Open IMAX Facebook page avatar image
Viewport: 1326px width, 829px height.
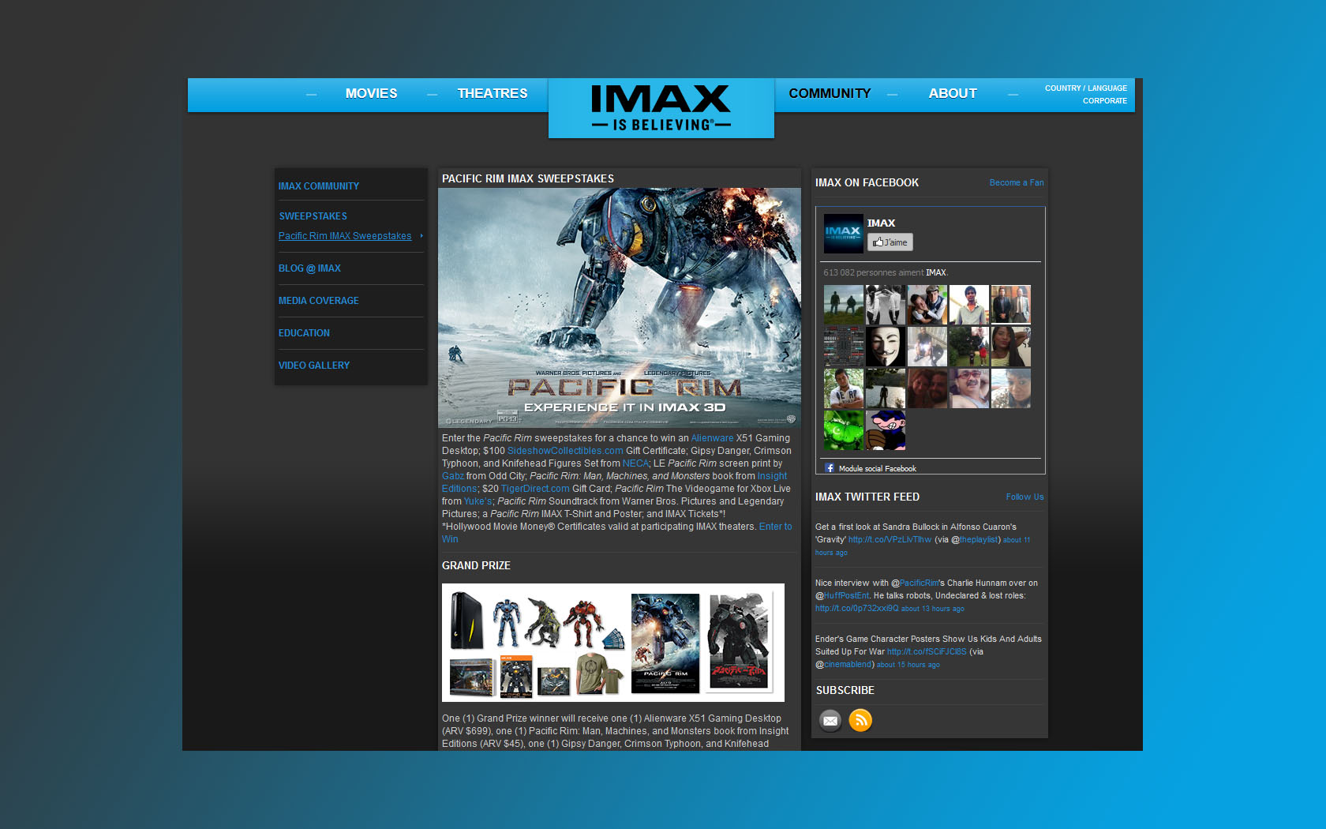click(x=844, y=234)
